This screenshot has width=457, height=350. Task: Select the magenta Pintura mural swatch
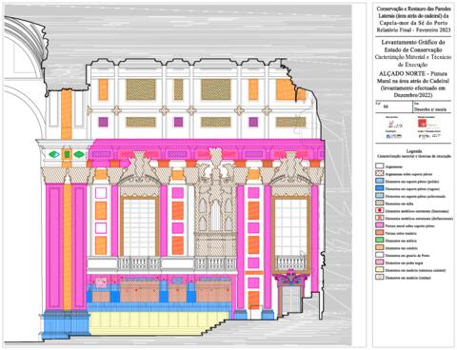[380, 225]
